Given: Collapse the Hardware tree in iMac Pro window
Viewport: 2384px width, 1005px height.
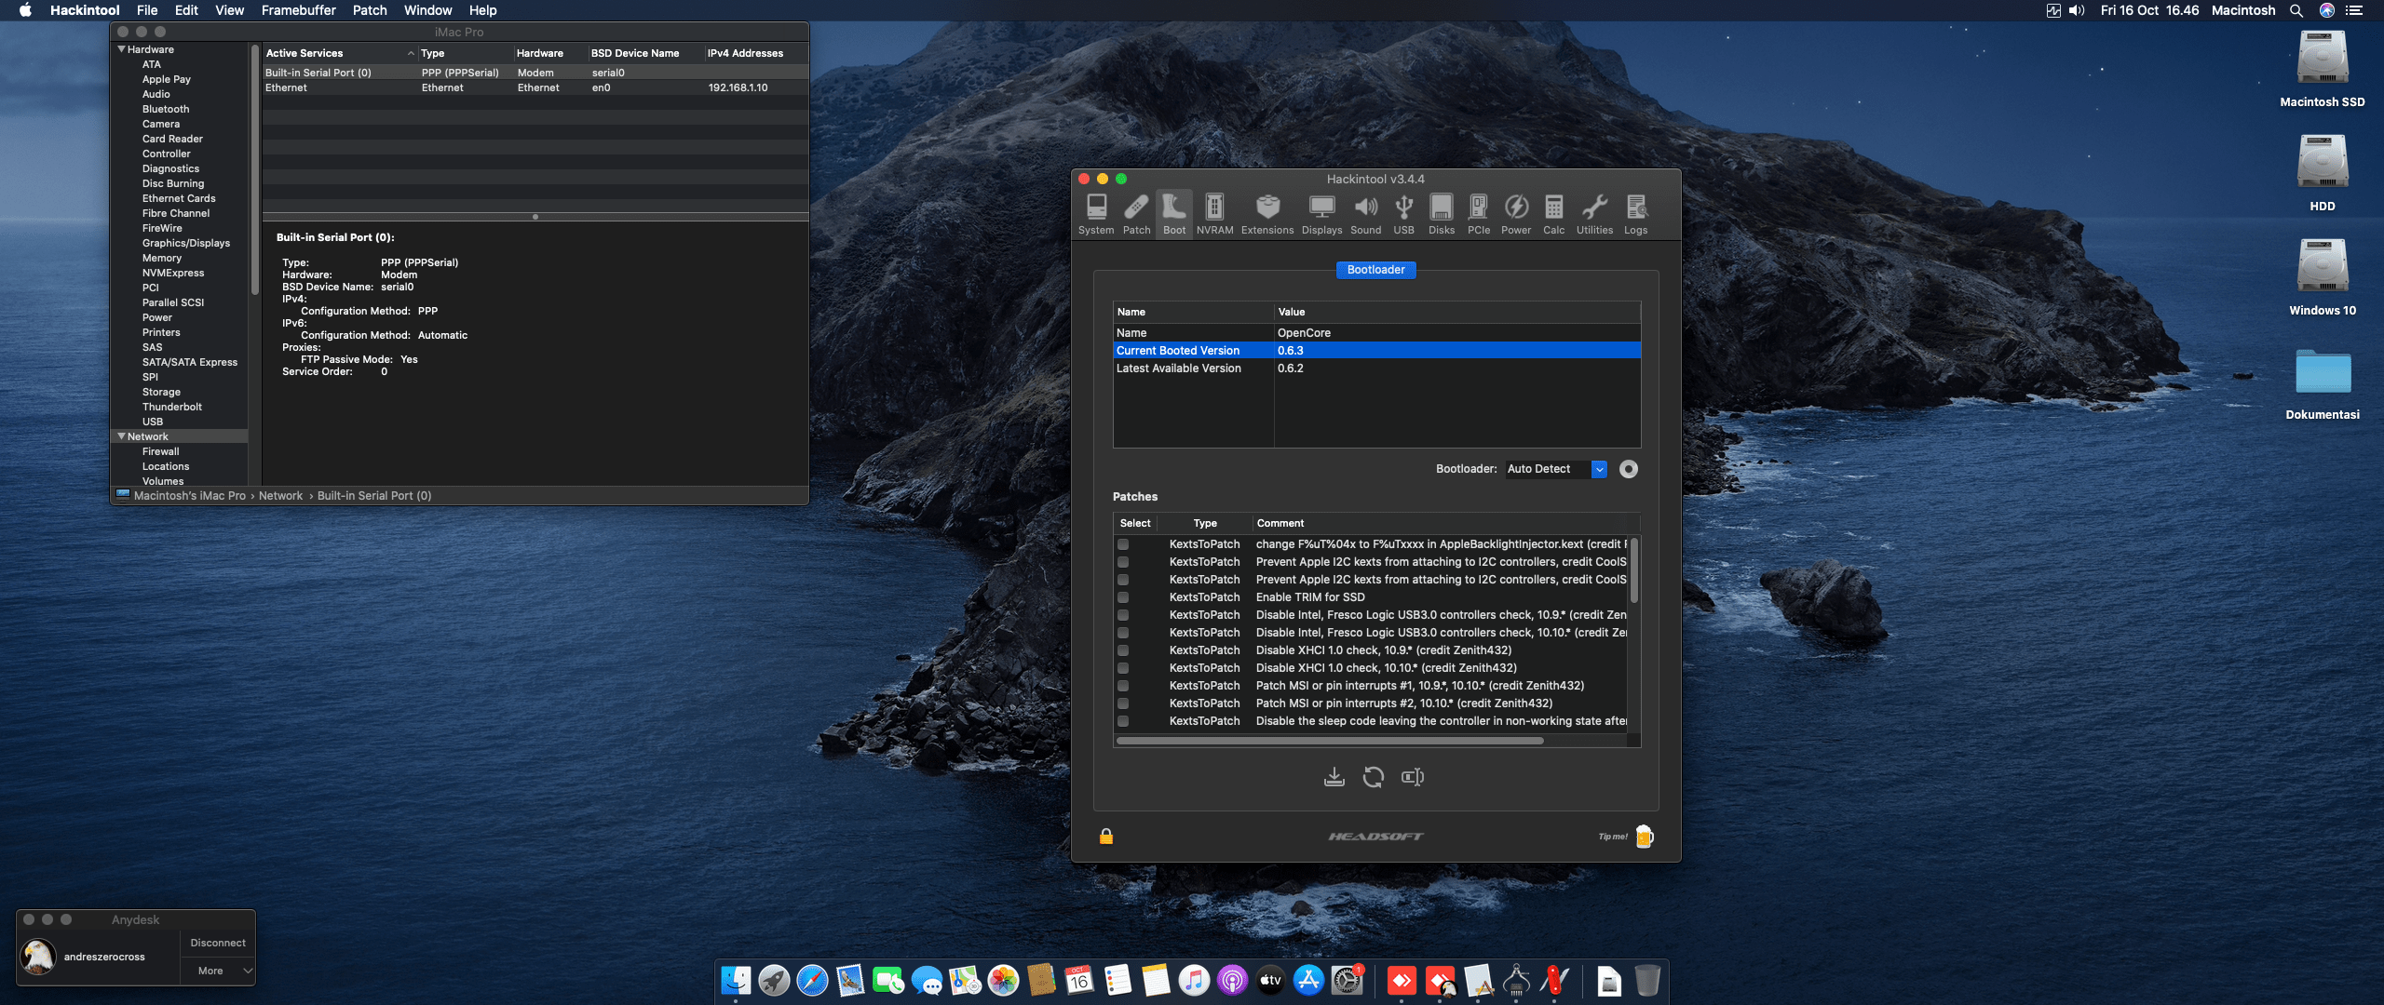Looking at the screenshot, I should (x=121, y=49).
